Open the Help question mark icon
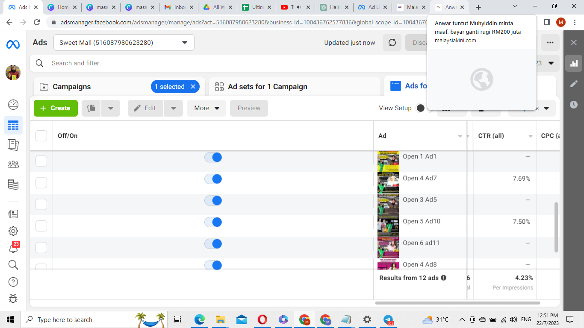The height and width of the screenshot is (328, 584). coord(13,282)
